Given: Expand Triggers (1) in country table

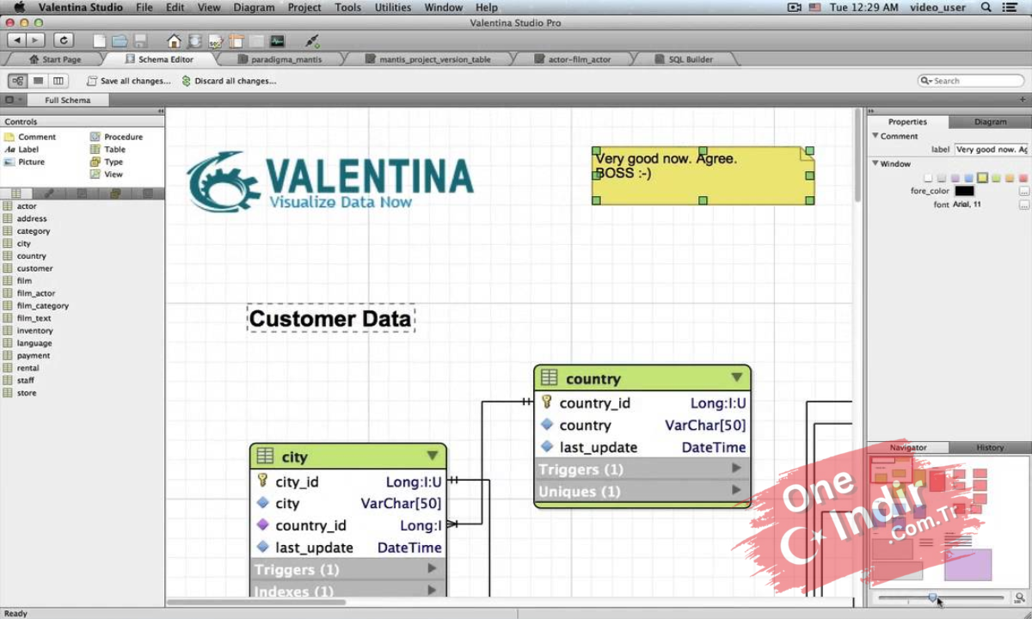Looking at the screenshot, I should click(736, 469).
